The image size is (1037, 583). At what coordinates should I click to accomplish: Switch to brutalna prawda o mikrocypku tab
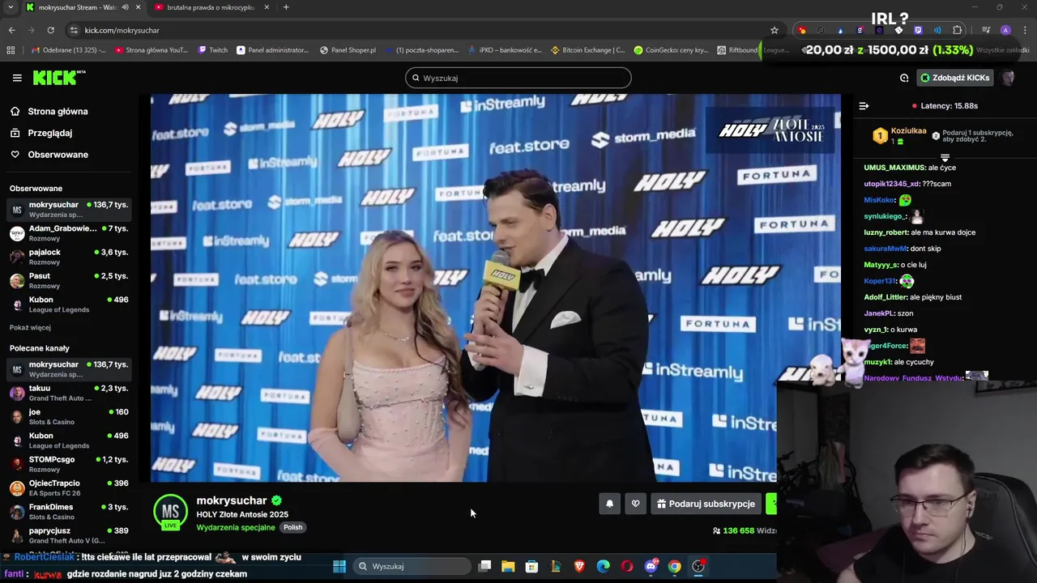pyautogui.click(x=212, y=7)
